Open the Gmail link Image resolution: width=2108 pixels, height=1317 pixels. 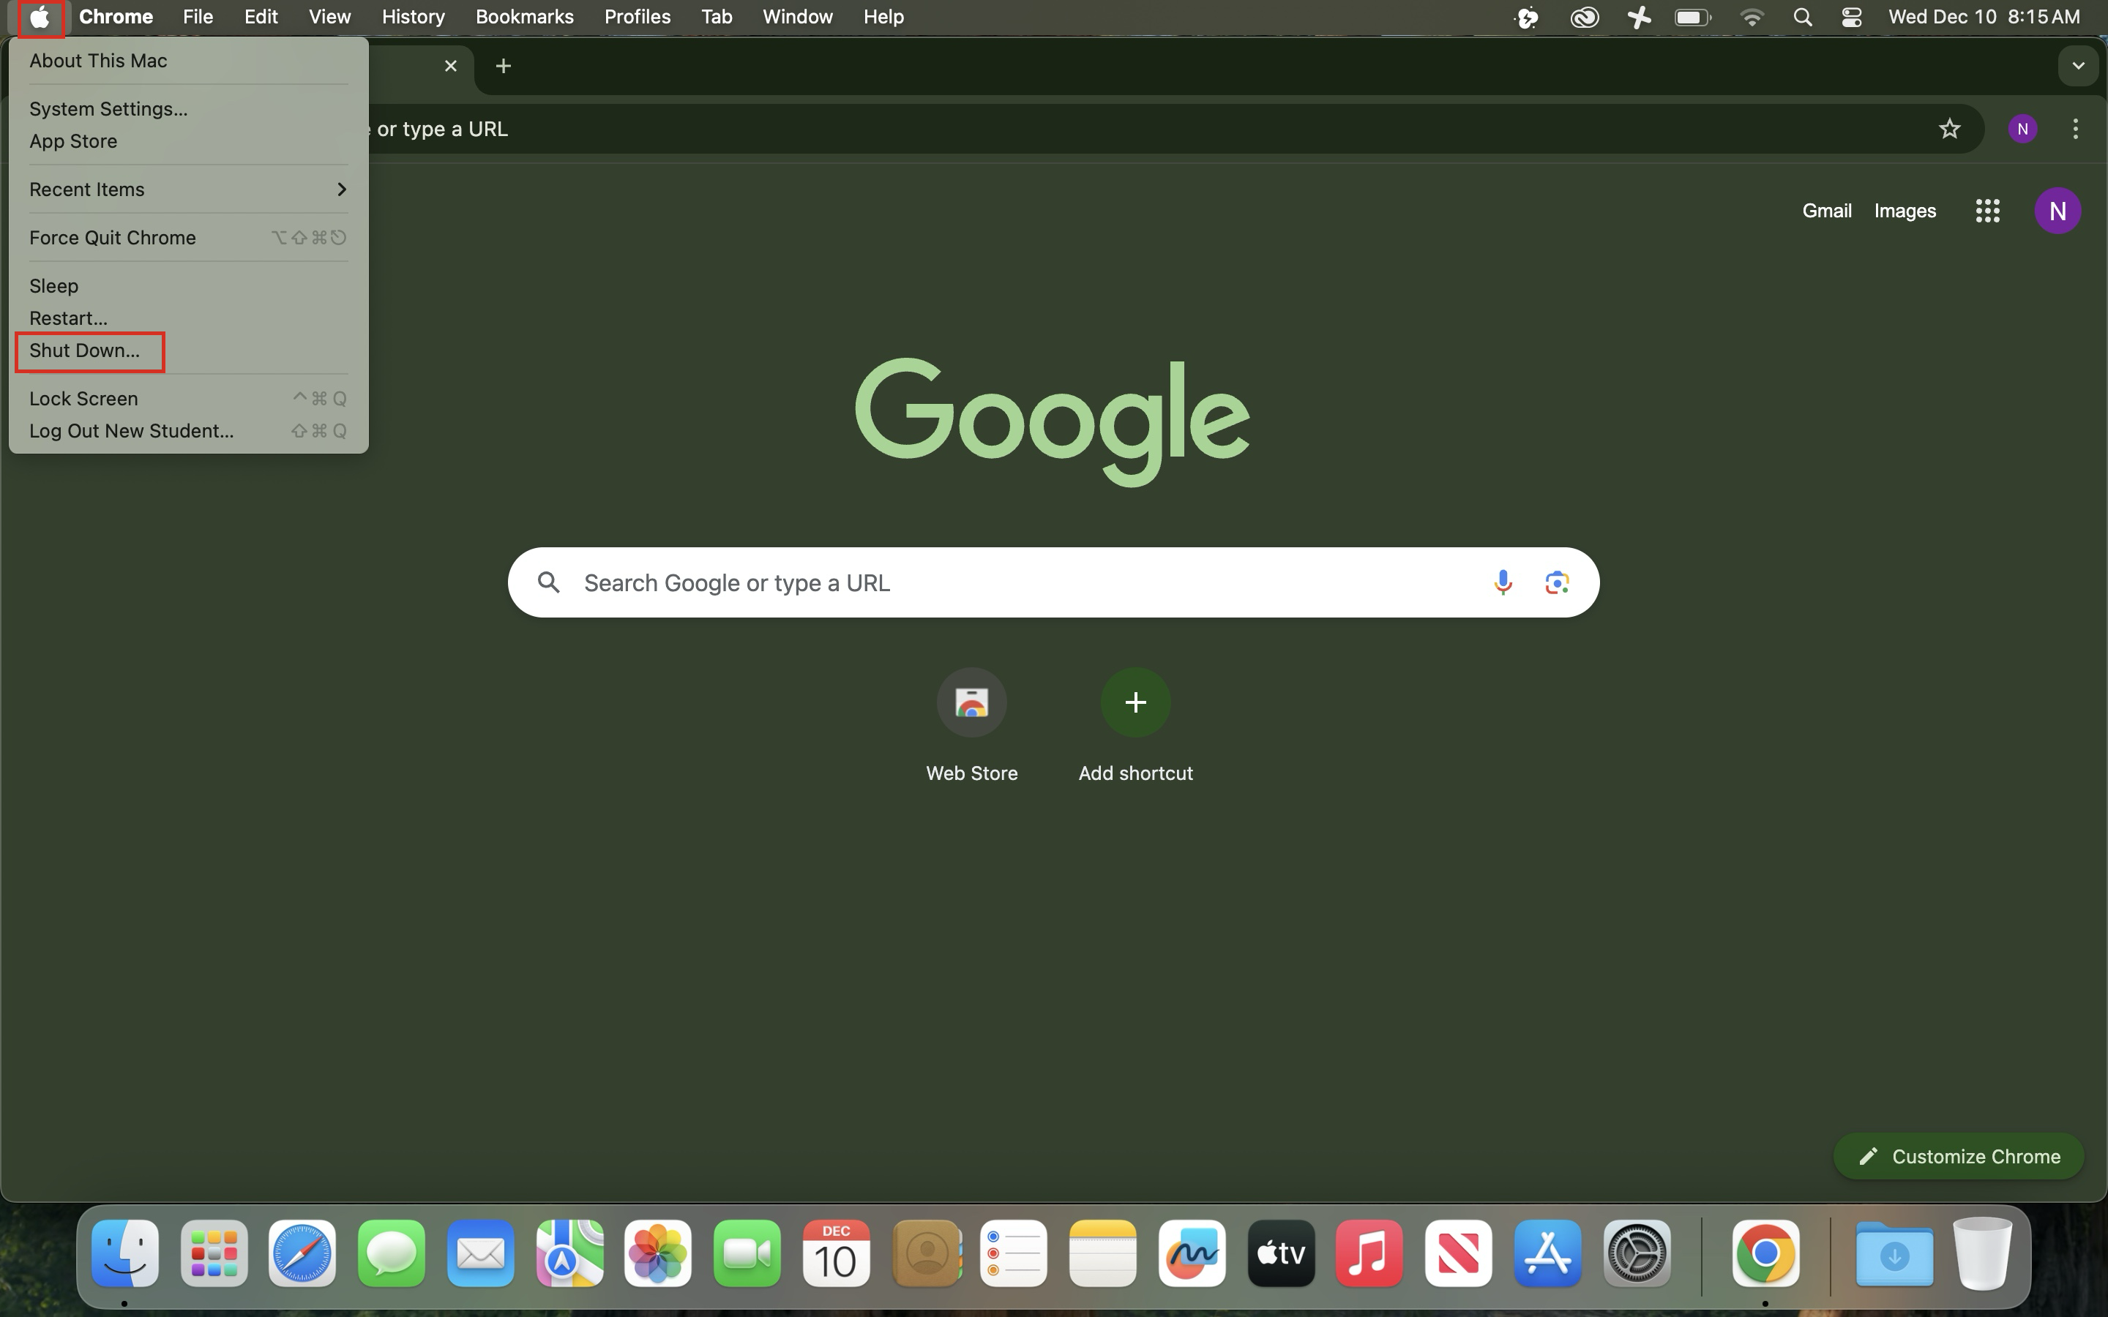tap(1825, 211)
